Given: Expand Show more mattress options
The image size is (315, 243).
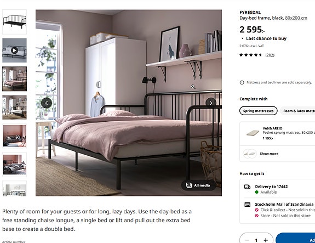Looking at the screenshot, I should click(269, 154).
